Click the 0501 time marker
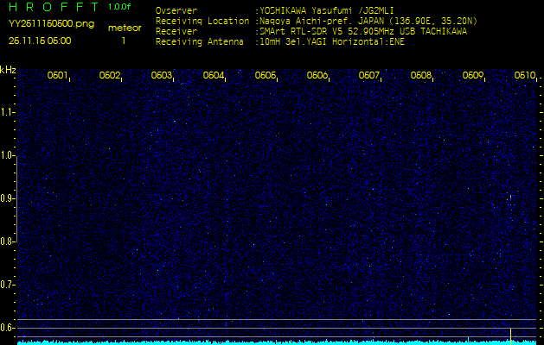The image size is (544, 345). click(57, 75)
